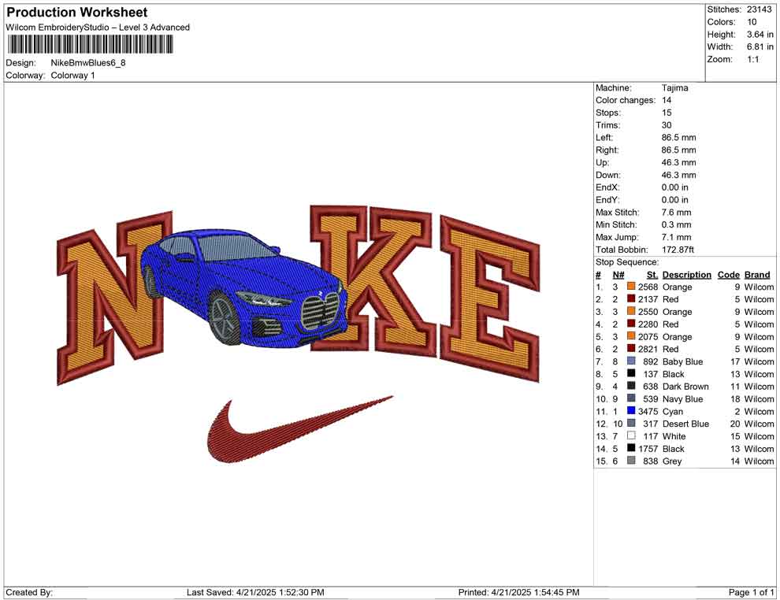Click the St. column header
This screenshot has width=780, height=600.
(652, 275)
